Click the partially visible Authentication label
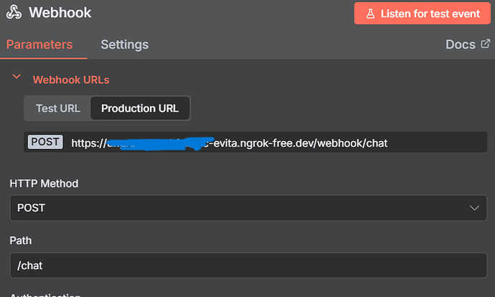 click(44, 294)
